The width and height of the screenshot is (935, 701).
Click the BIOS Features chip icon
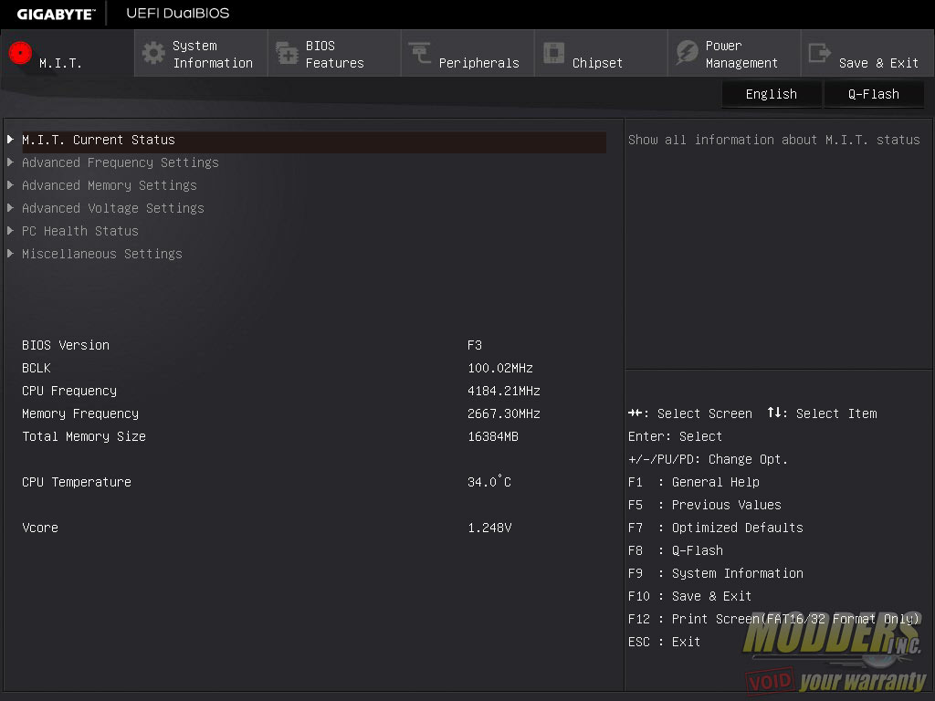coord(287,53)
